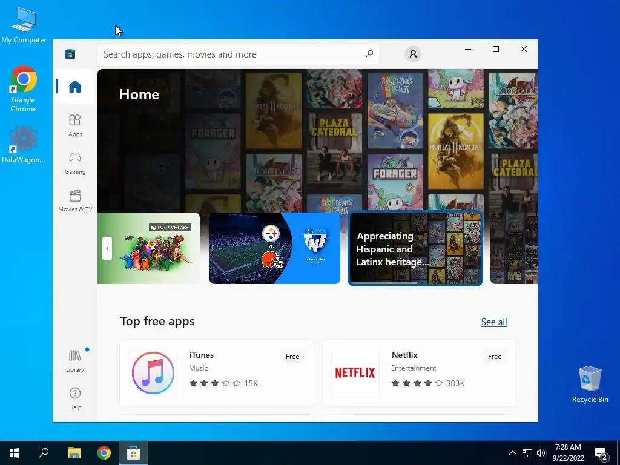620x465 pixels.
Task: Click the Free button on Netflix card
Action: click(495, 356)
